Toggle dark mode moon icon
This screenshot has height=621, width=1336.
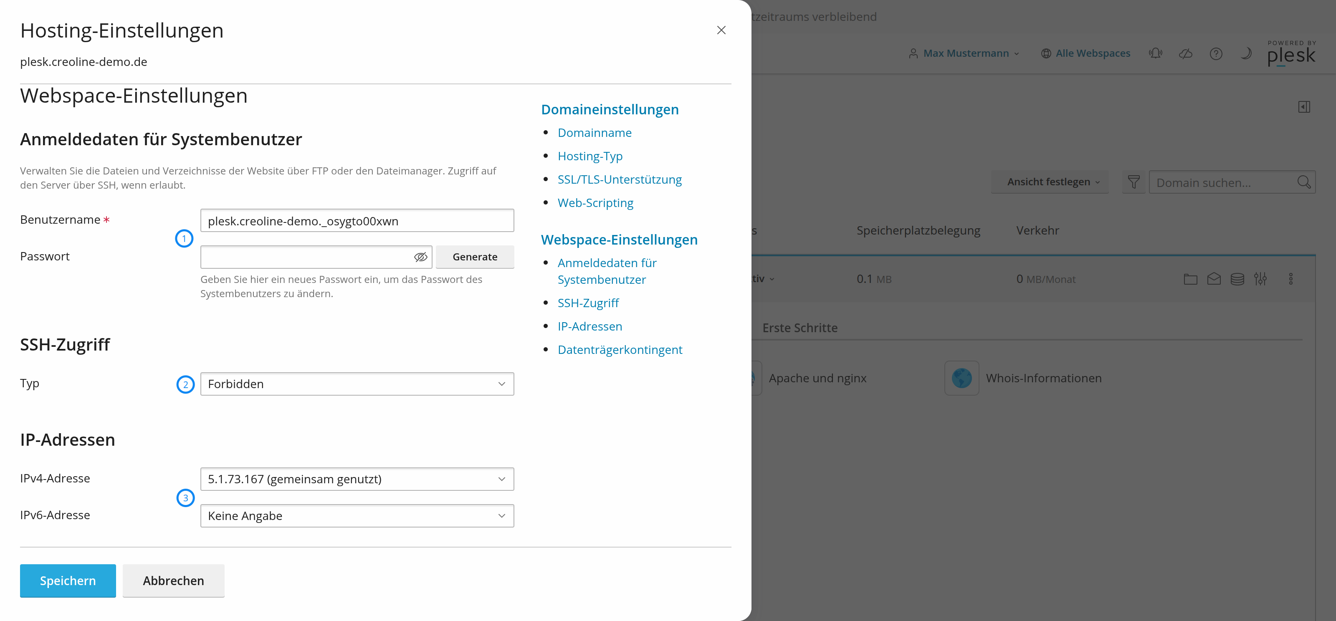pos(1246,53)
